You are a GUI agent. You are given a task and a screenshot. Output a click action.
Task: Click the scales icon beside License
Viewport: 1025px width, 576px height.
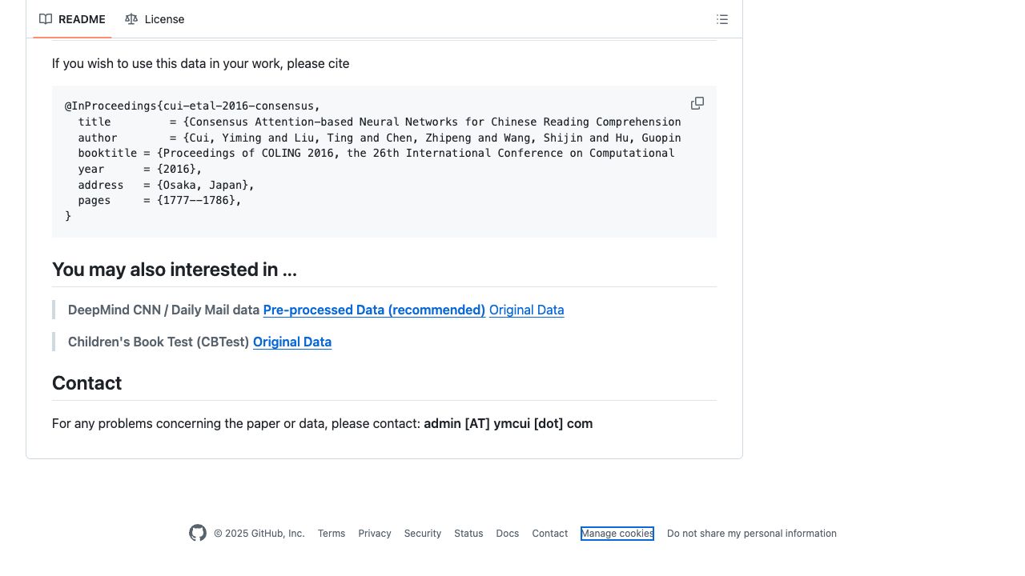pos(131,19)
